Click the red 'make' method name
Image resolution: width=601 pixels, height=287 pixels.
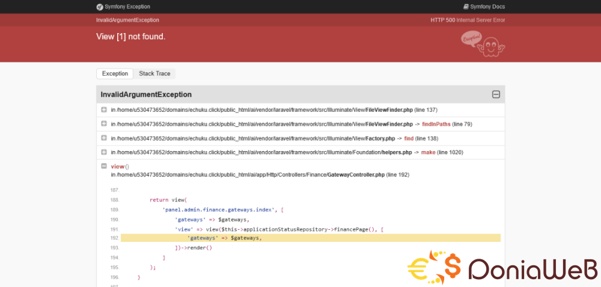coord(428,152)
